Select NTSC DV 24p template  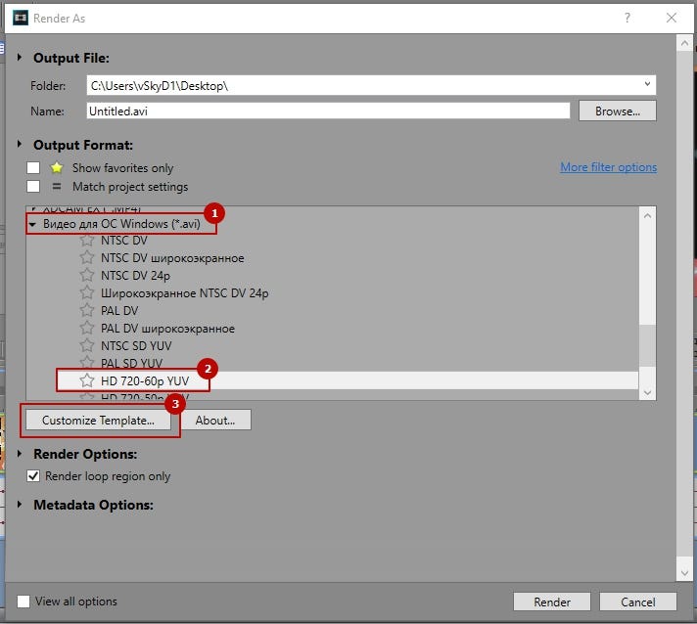pyautogui.click(x=135, y=276)
